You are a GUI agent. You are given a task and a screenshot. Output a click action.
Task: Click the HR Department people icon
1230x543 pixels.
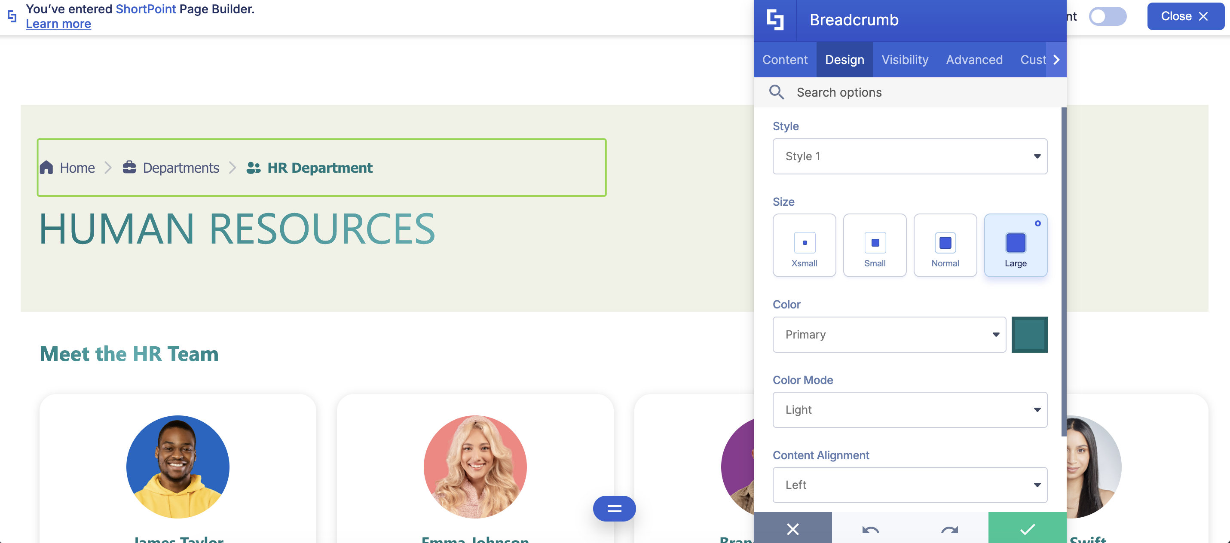(x=253, y=168)
